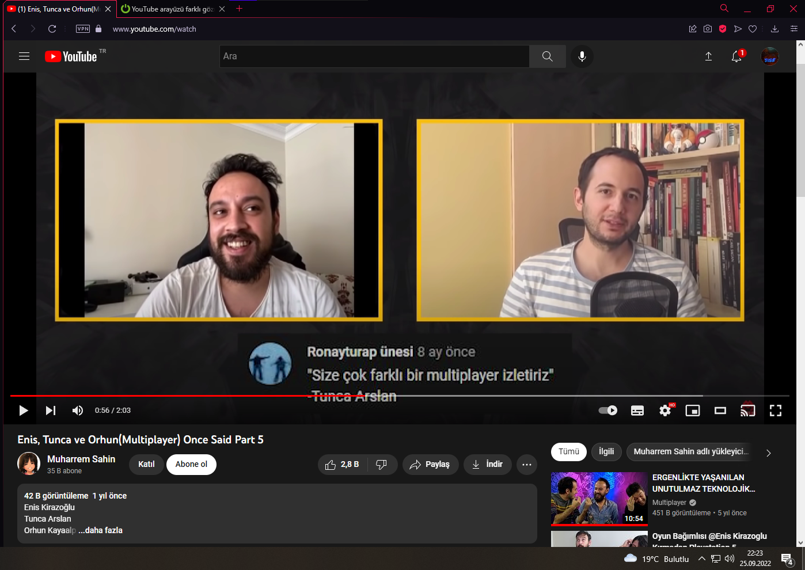
Task: Open the Oyun Bağımlısı @Enis Kirazoglu video
Action: (x=709, y=539)
